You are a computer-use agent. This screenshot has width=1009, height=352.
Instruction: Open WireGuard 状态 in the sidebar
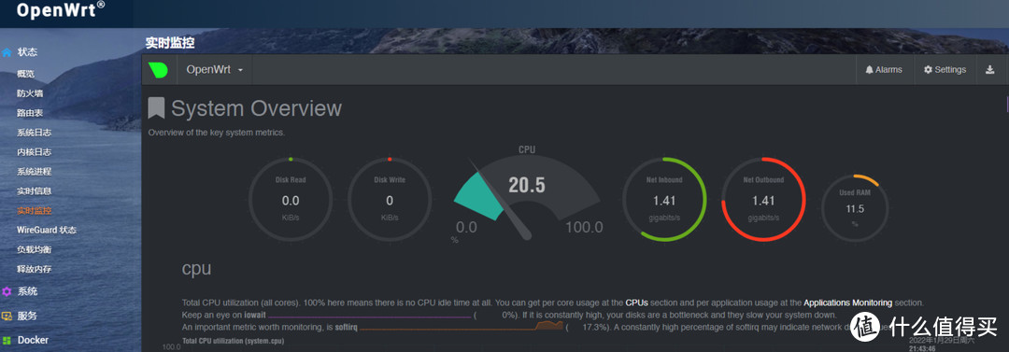[x=47, y=230]
